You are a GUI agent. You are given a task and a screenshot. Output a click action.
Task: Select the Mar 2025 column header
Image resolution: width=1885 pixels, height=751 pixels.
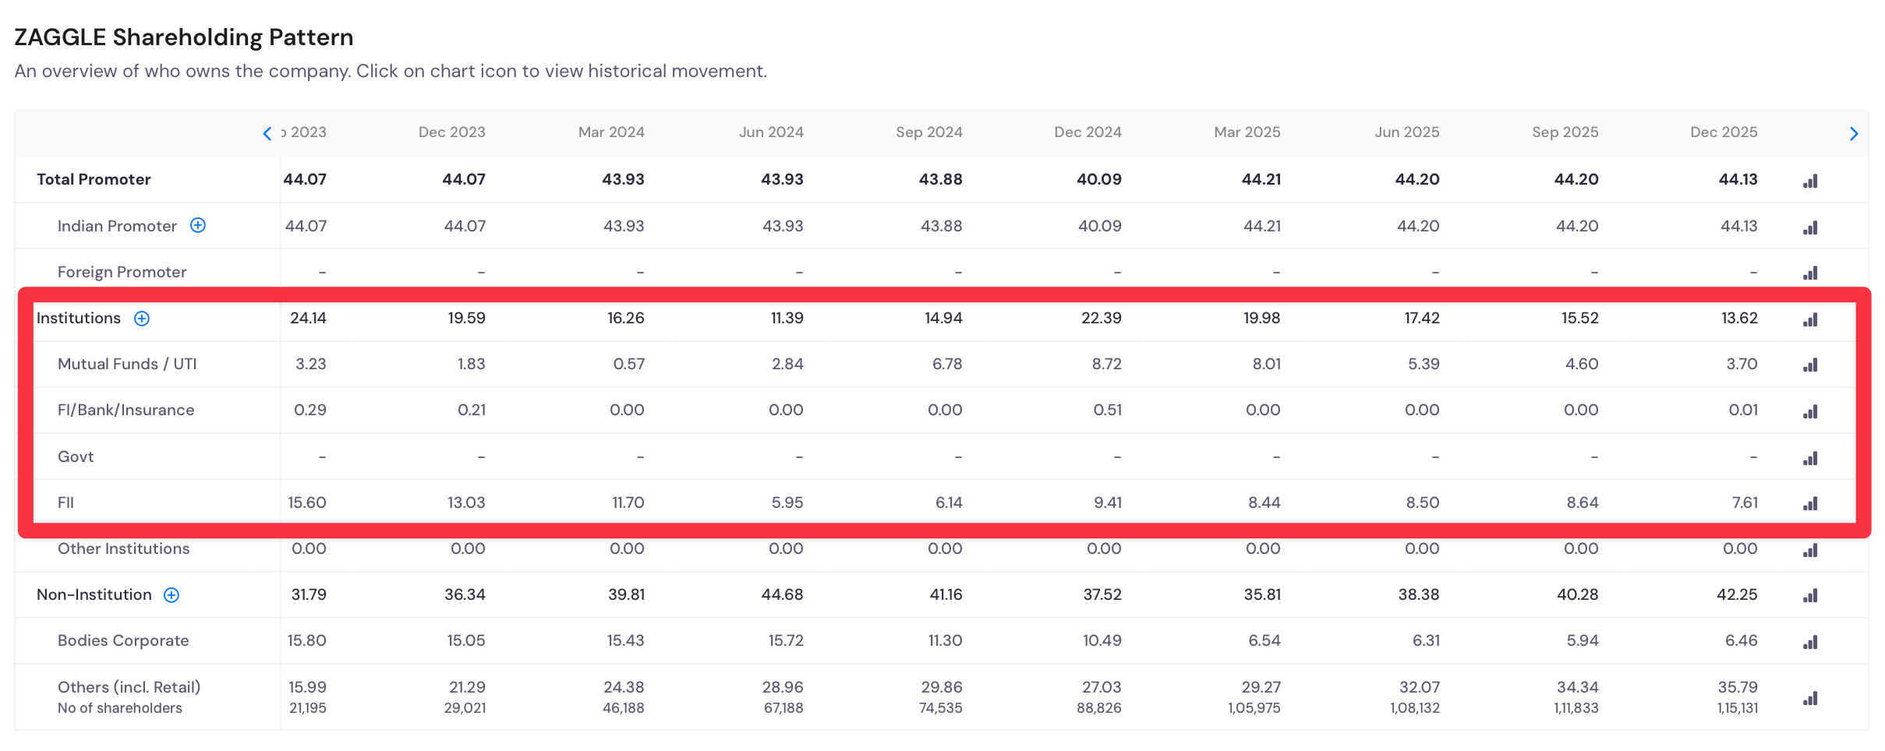pyautogui.click(x=1247, y=132)
